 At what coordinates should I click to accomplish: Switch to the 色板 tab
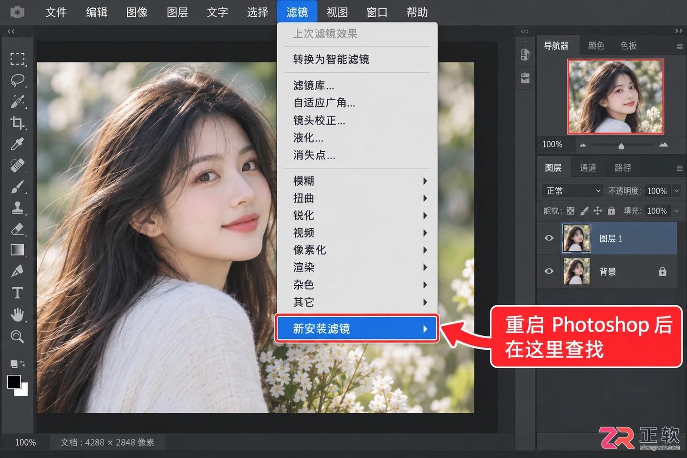pos(628,46)
